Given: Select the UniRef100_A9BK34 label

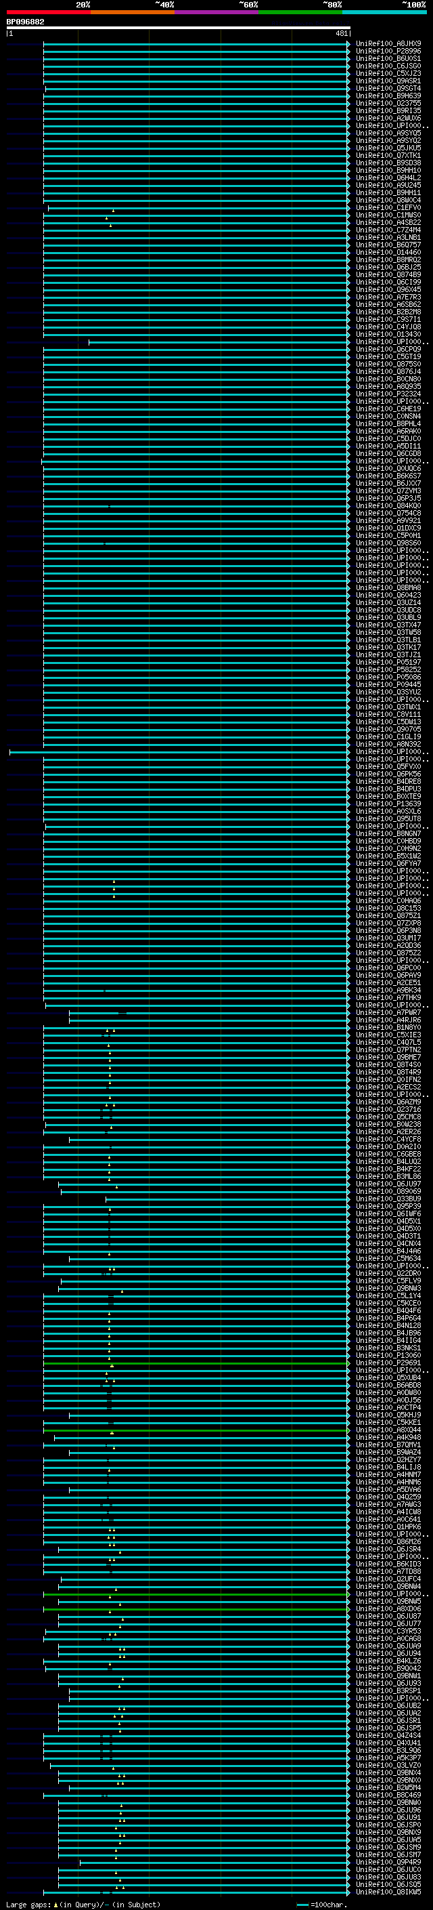Looking at the screenshot, I should tap(388, 990).
